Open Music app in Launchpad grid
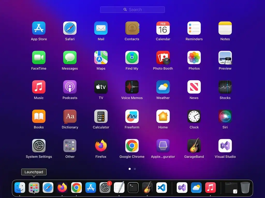Viewport: 265px width, 198px height. (x=39, y=87)
